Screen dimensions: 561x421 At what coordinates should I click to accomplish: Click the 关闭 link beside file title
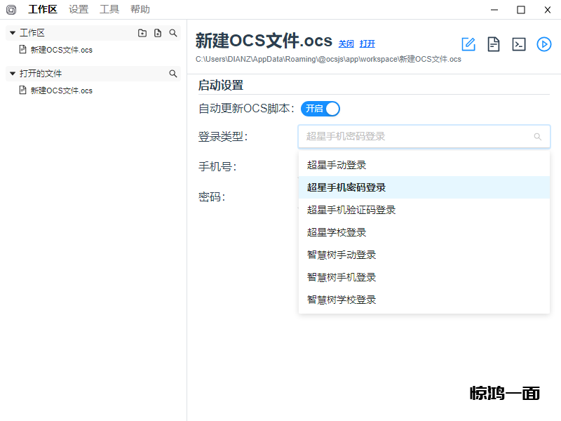[346, 44]
